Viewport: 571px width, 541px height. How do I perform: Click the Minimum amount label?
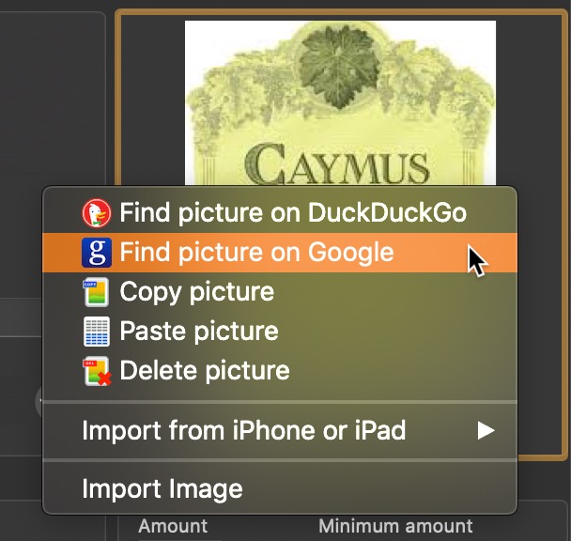coord(395,526)
